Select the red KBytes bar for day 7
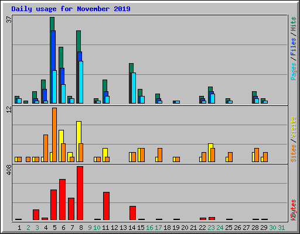This screenshot has width=300, height=234. click(x=71, y=209)
